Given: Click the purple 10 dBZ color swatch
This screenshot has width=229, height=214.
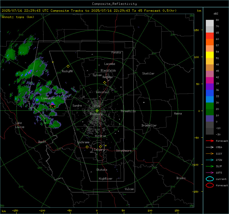Looking at the screenshot, I should [x=210, y=118].
